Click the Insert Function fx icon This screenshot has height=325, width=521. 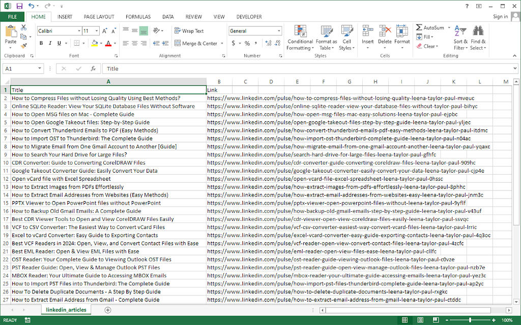pyautogui.click(x=94, y=69)
